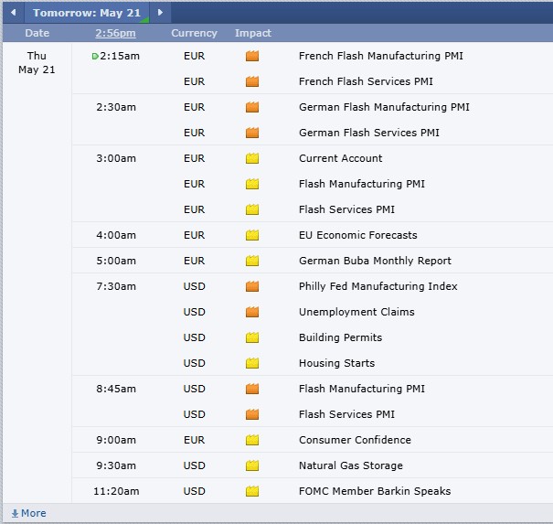Image resolution: width=553 pixels, height=524 pixels.
Task: Open Natural Gas Storage event
Action: point(351,465)
